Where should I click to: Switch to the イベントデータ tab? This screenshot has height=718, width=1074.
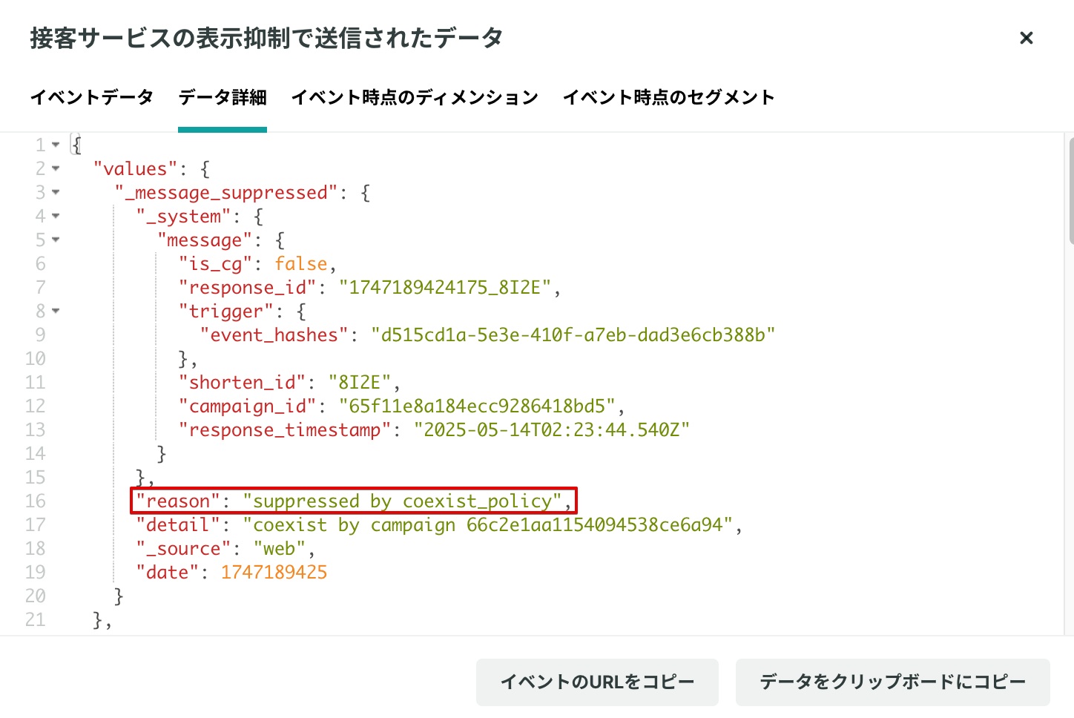tap(91, 97)
